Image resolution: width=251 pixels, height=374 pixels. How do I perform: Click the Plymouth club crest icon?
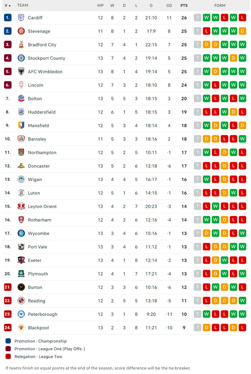tap(21, 274)
